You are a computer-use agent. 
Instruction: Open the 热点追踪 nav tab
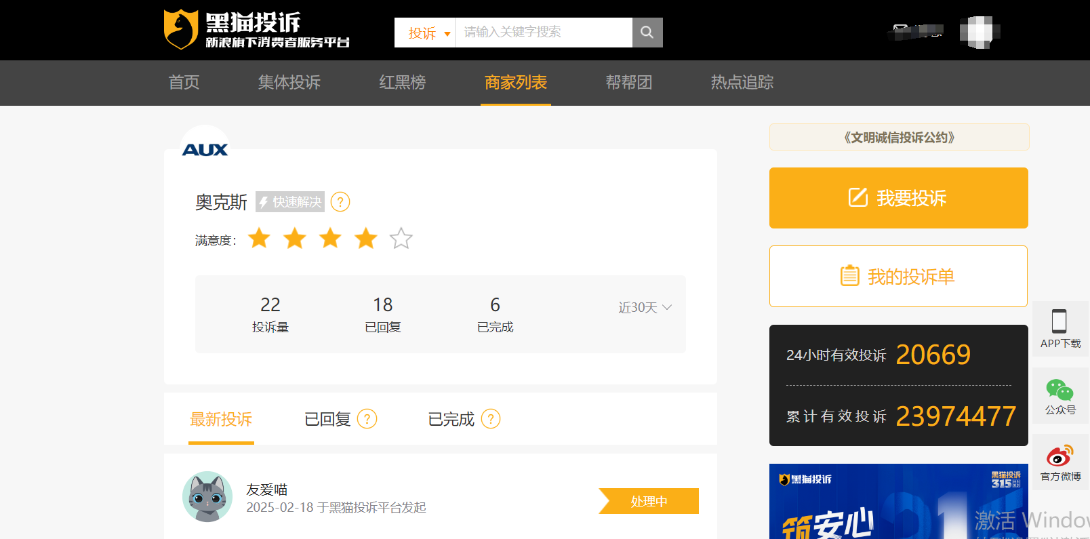click(x=742, y=83)
